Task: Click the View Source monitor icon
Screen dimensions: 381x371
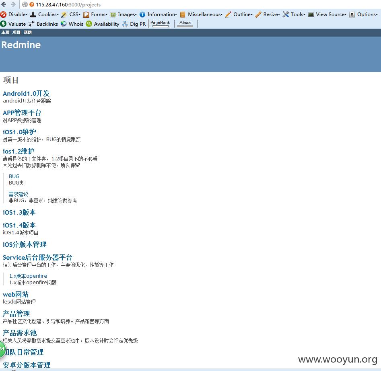Action: (311, 14)
